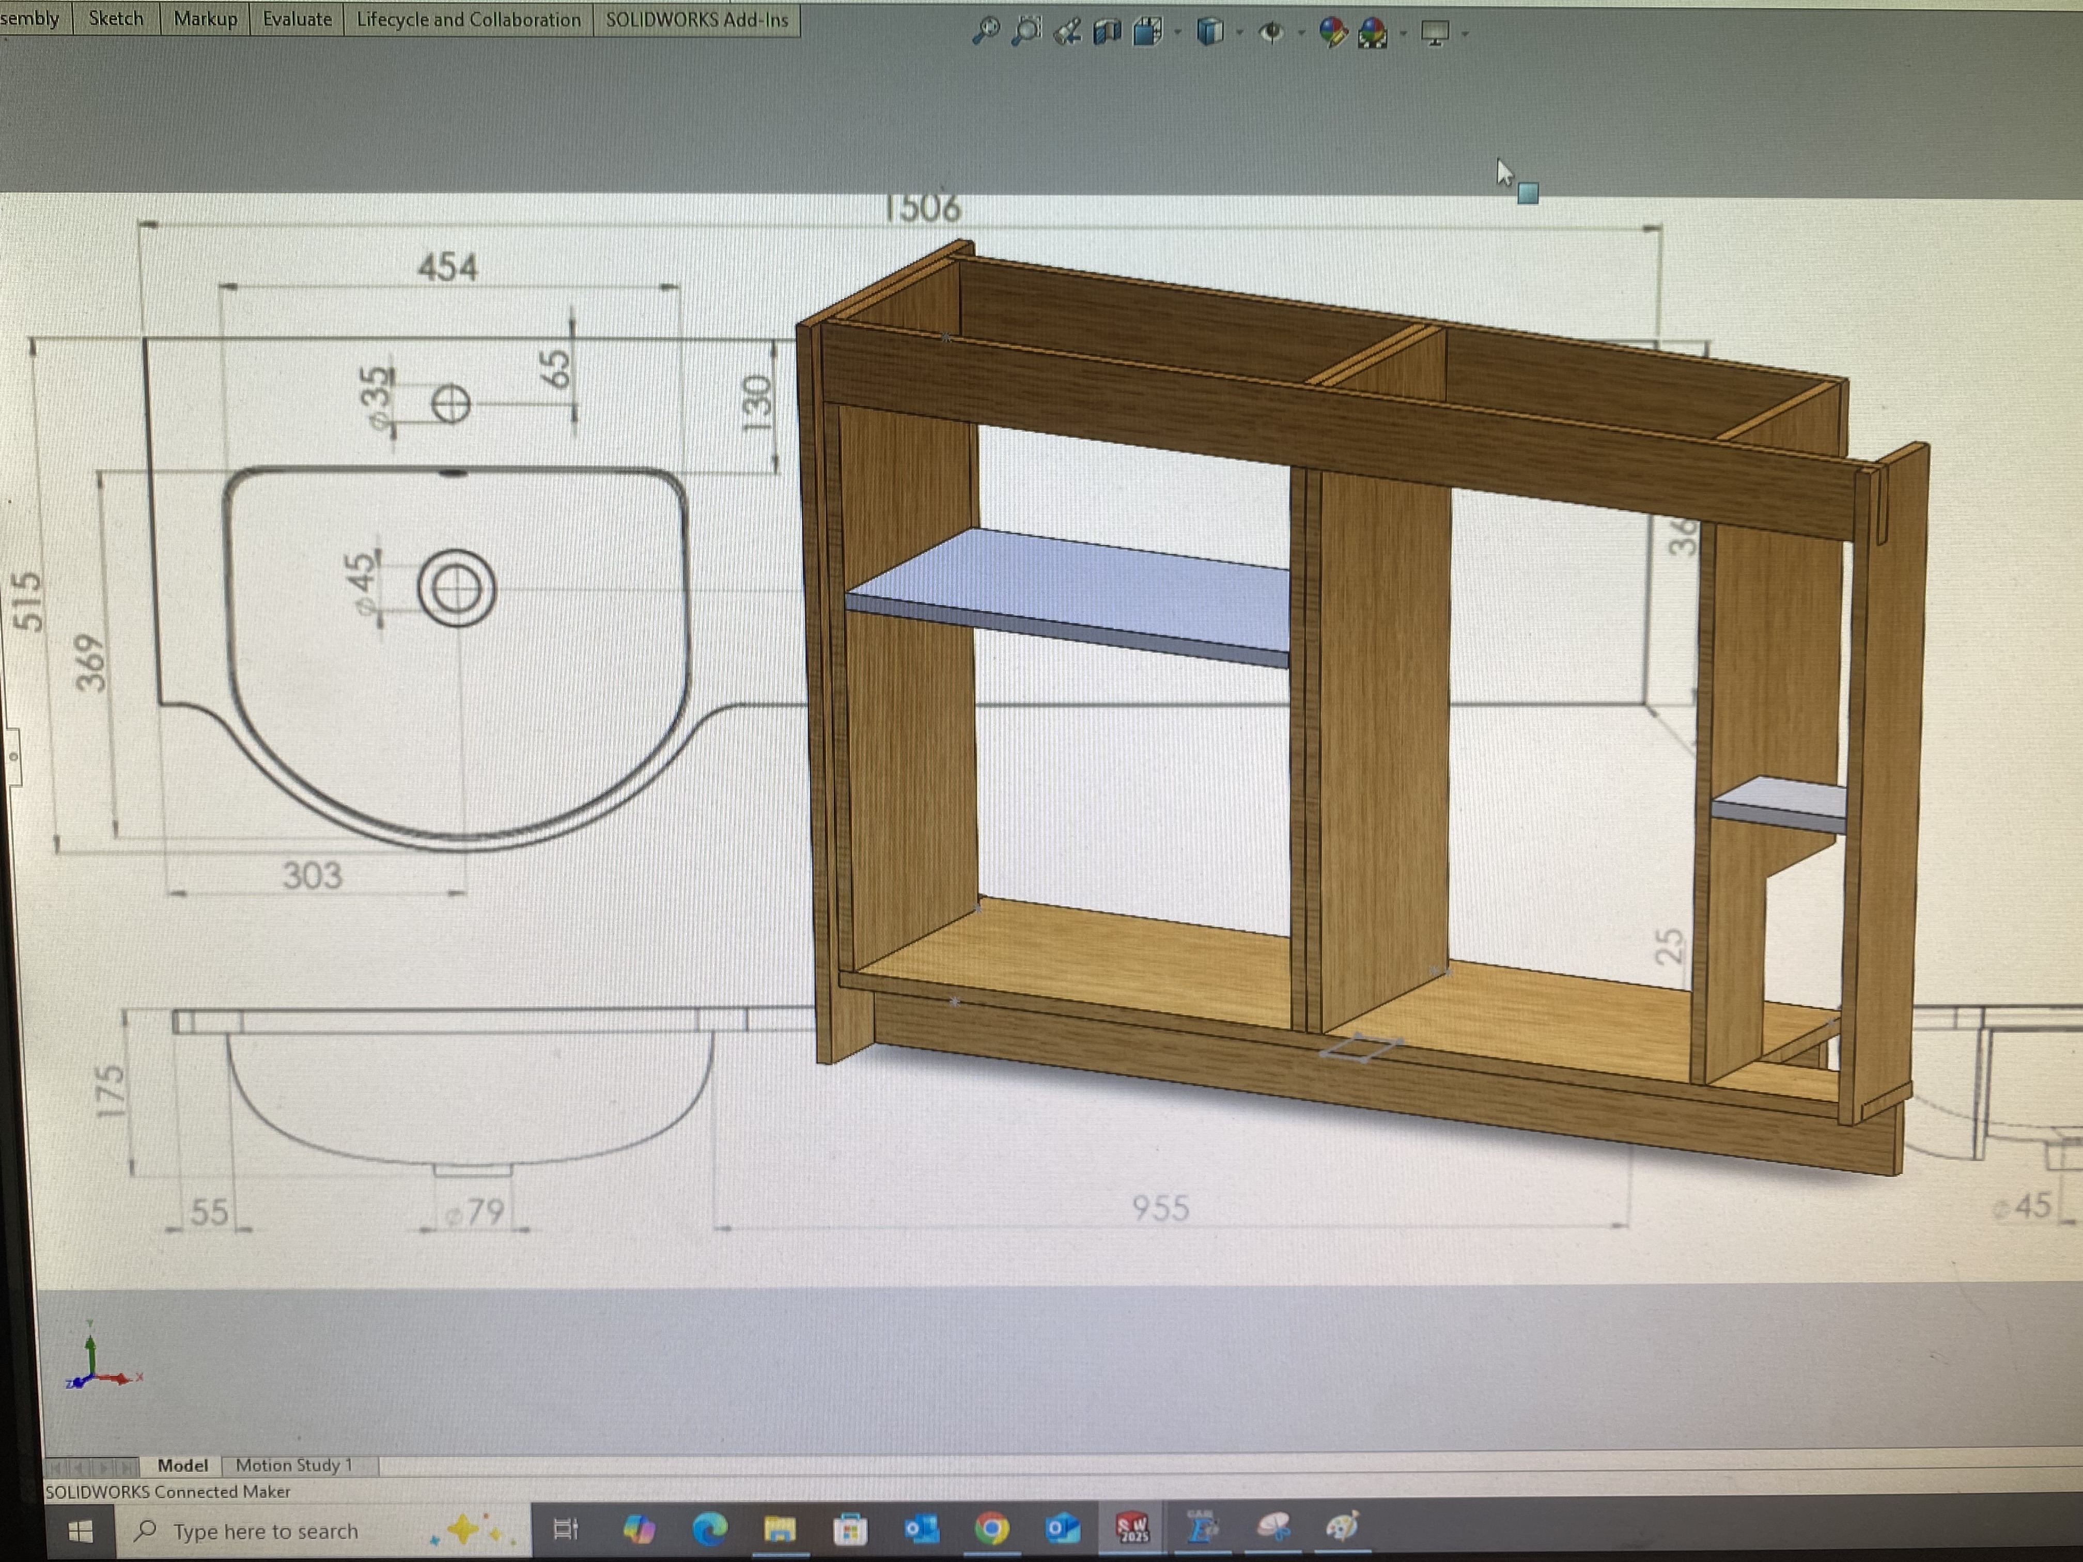Click the Zoom to Fit icon
Viewport: 2083px width, 1562px height.
(x=985, y=31)
